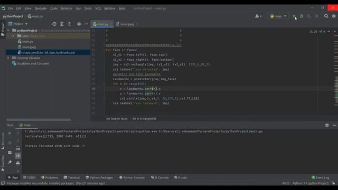The width and height of the screenshot is (338, 190).
Task: Open the Tools menu
Action: [88, 8]
